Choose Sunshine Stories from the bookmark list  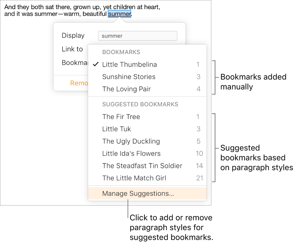pyautogui.click(x=129, y=77)
